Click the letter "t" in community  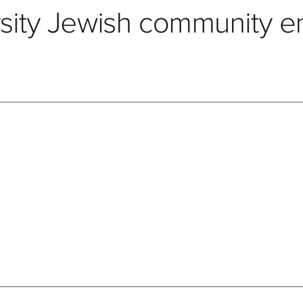tap(254, 24)
